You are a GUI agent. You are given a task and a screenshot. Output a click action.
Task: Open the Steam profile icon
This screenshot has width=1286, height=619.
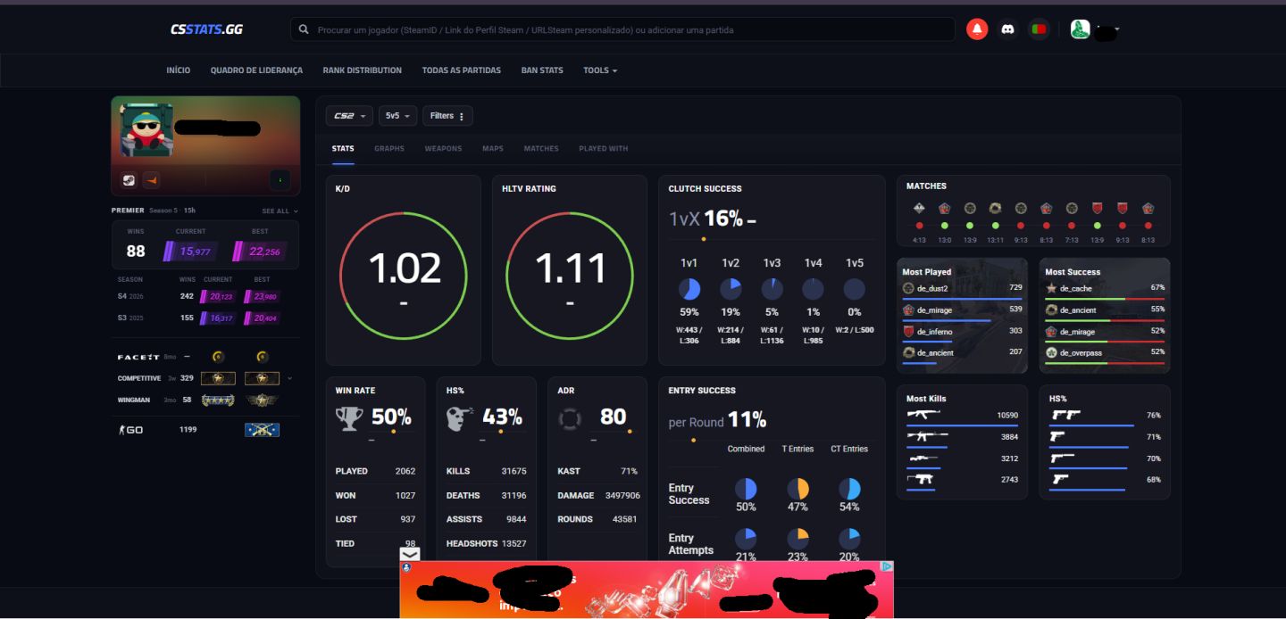[x=129, y=180]
